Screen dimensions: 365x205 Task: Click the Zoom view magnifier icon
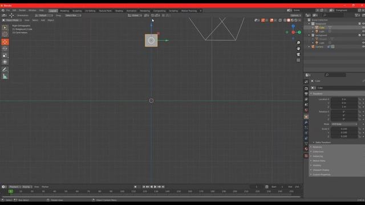coord(298,43)
